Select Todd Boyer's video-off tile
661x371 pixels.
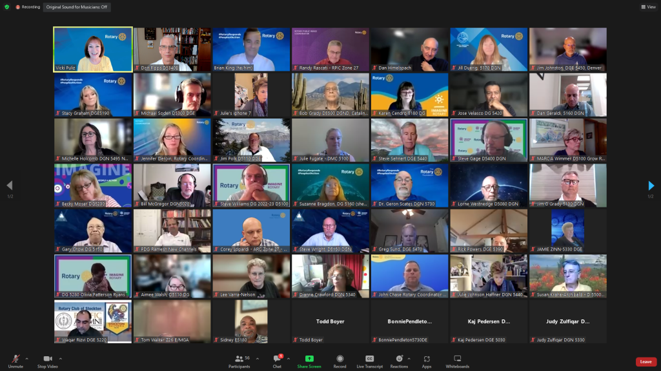(330, 321)
